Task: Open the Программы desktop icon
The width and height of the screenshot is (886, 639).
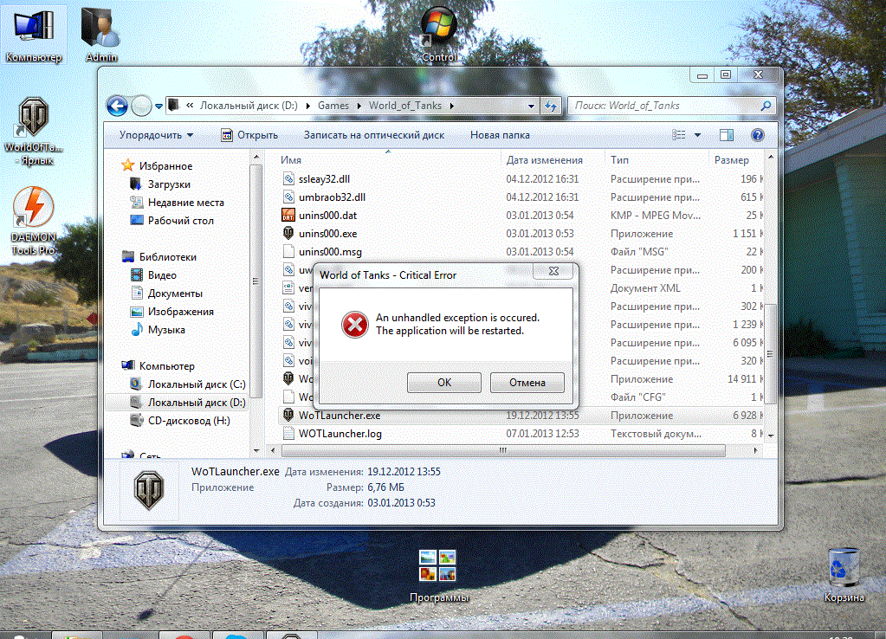Action: tap(439, 576)
